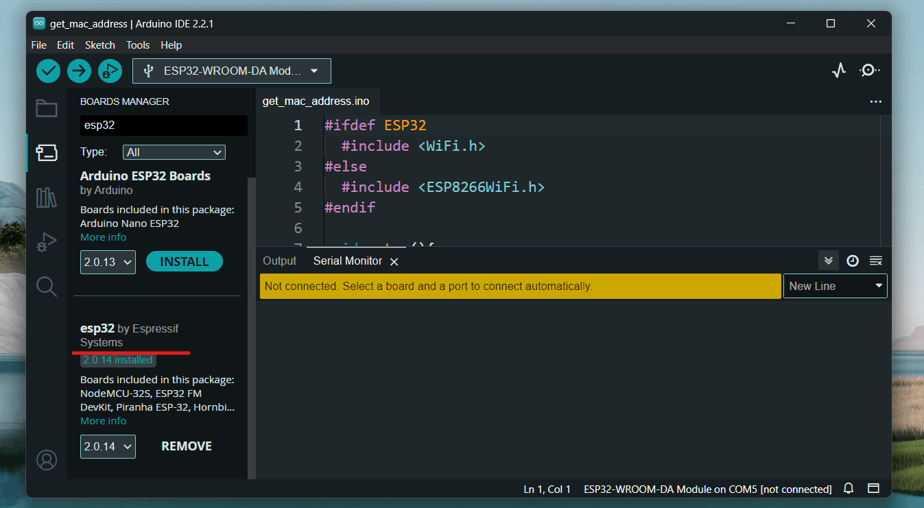Open the New Line ending dropdown
Image resolution: width=924 pixels, height=508 pixels.
tap(836, 286)
